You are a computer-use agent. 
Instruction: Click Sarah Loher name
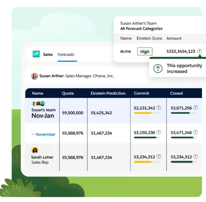(42, 157)
